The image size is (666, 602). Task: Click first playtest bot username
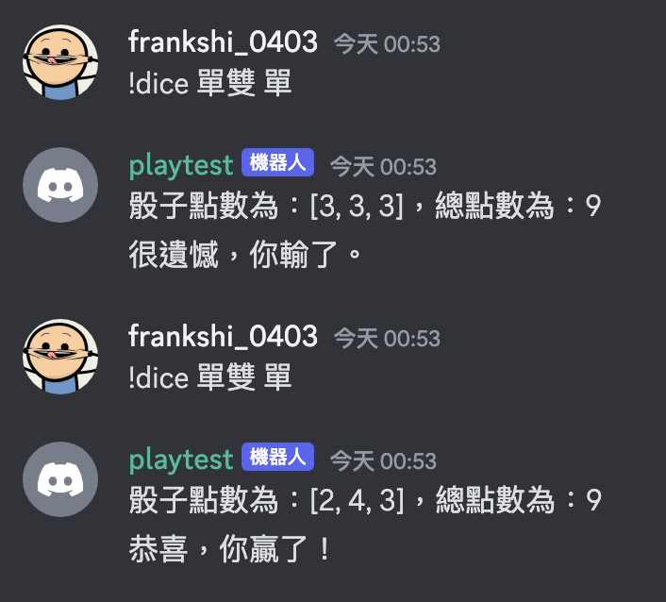click(181, 166)
